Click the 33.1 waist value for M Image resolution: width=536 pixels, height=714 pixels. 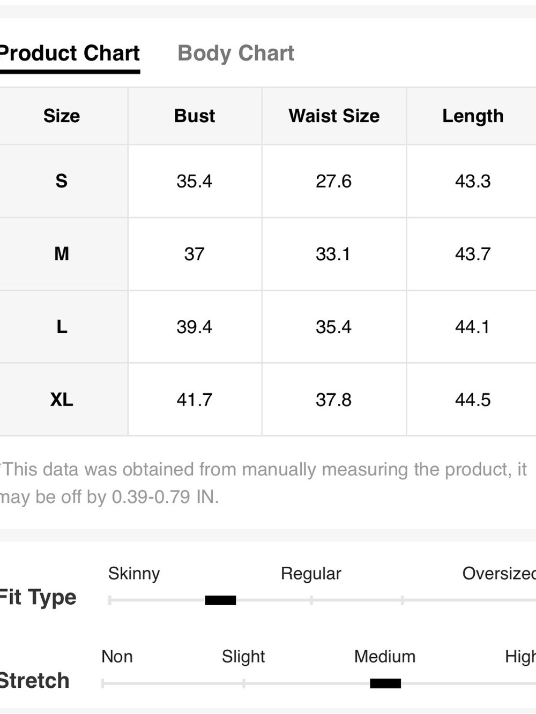333,254
